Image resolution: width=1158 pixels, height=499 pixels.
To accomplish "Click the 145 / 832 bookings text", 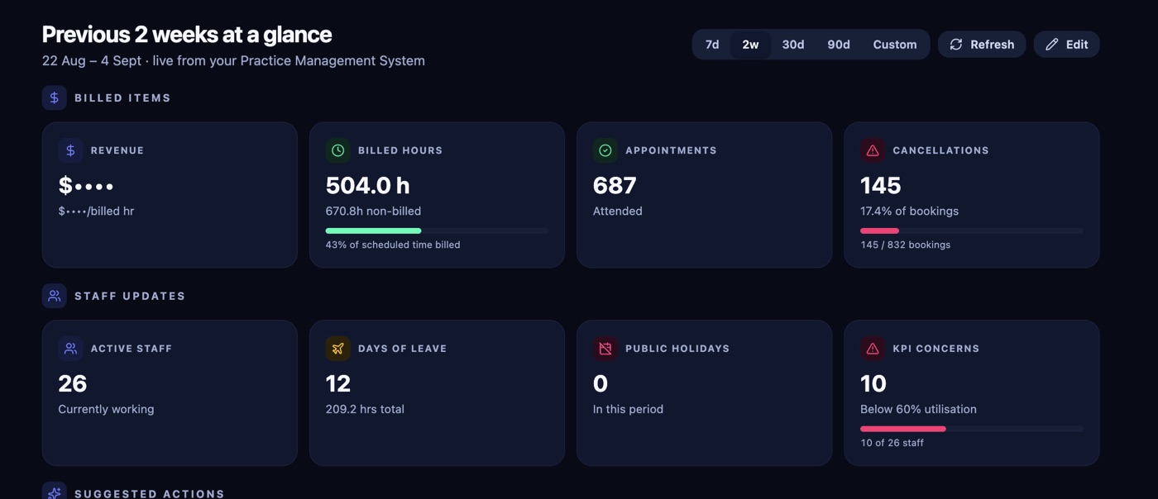I will click(x=906, y=245).
